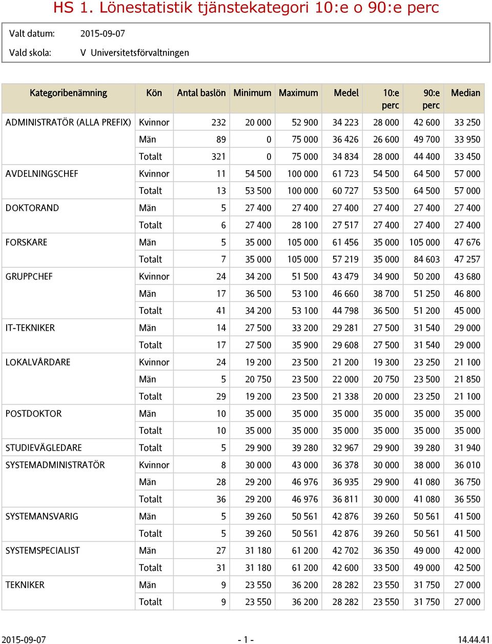Click the Kön column header
The height and width of the screenshot is (644, 492).
(154, 93)
